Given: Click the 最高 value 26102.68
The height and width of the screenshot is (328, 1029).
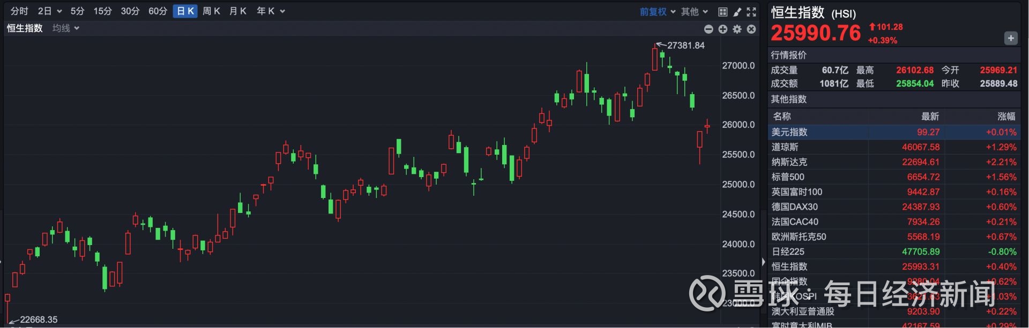Looking at the screenshot, I should click(x=915, y=70).
